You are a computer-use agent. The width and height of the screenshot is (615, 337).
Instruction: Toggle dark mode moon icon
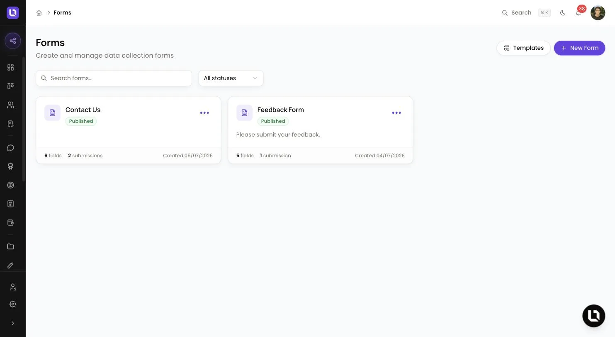coord(563,13)
